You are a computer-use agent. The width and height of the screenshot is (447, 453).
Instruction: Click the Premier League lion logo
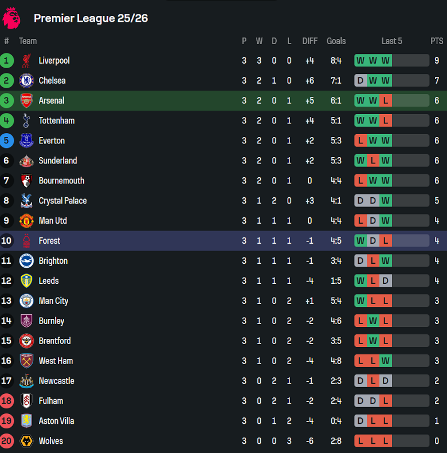[x=11, y=18]
